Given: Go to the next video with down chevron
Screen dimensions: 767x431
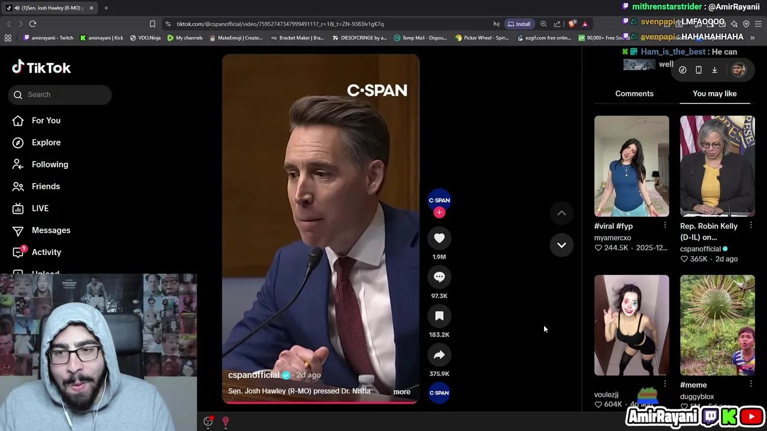Looking at the screenshot, I should 561,245.
